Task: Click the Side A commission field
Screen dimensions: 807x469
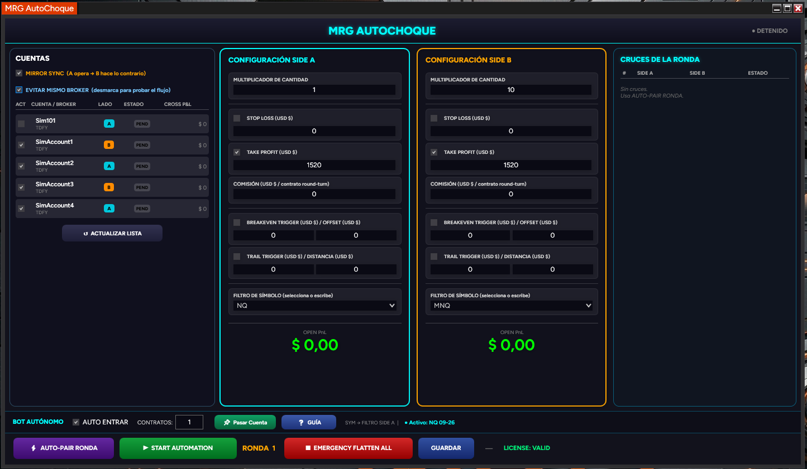Action: 314,194
